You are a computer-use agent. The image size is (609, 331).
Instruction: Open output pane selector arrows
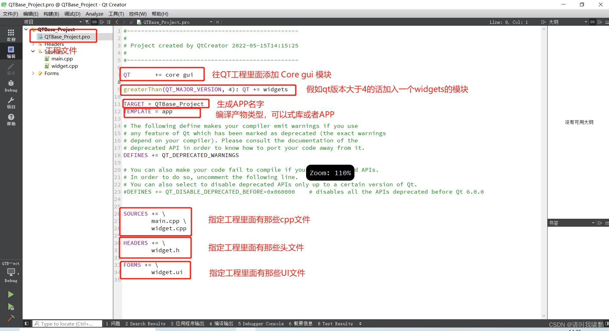pos(360,324)
